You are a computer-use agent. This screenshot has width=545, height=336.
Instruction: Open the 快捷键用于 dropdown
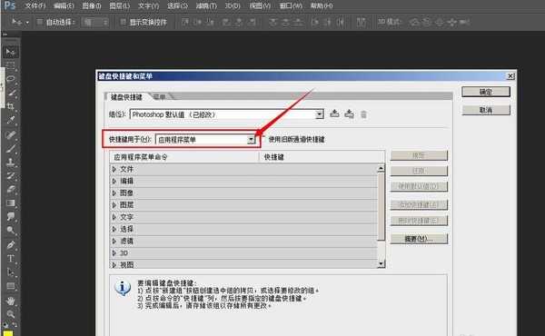tap(251, 140)
